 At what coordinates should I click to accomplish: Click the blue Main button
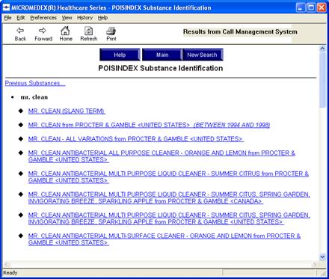[x=162, y=55]
